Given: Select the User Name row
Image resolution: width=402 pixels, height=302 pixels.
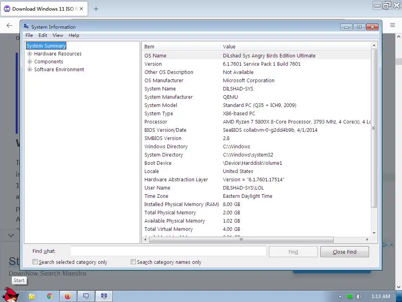Looking at the screenshot, I should 256,188.
